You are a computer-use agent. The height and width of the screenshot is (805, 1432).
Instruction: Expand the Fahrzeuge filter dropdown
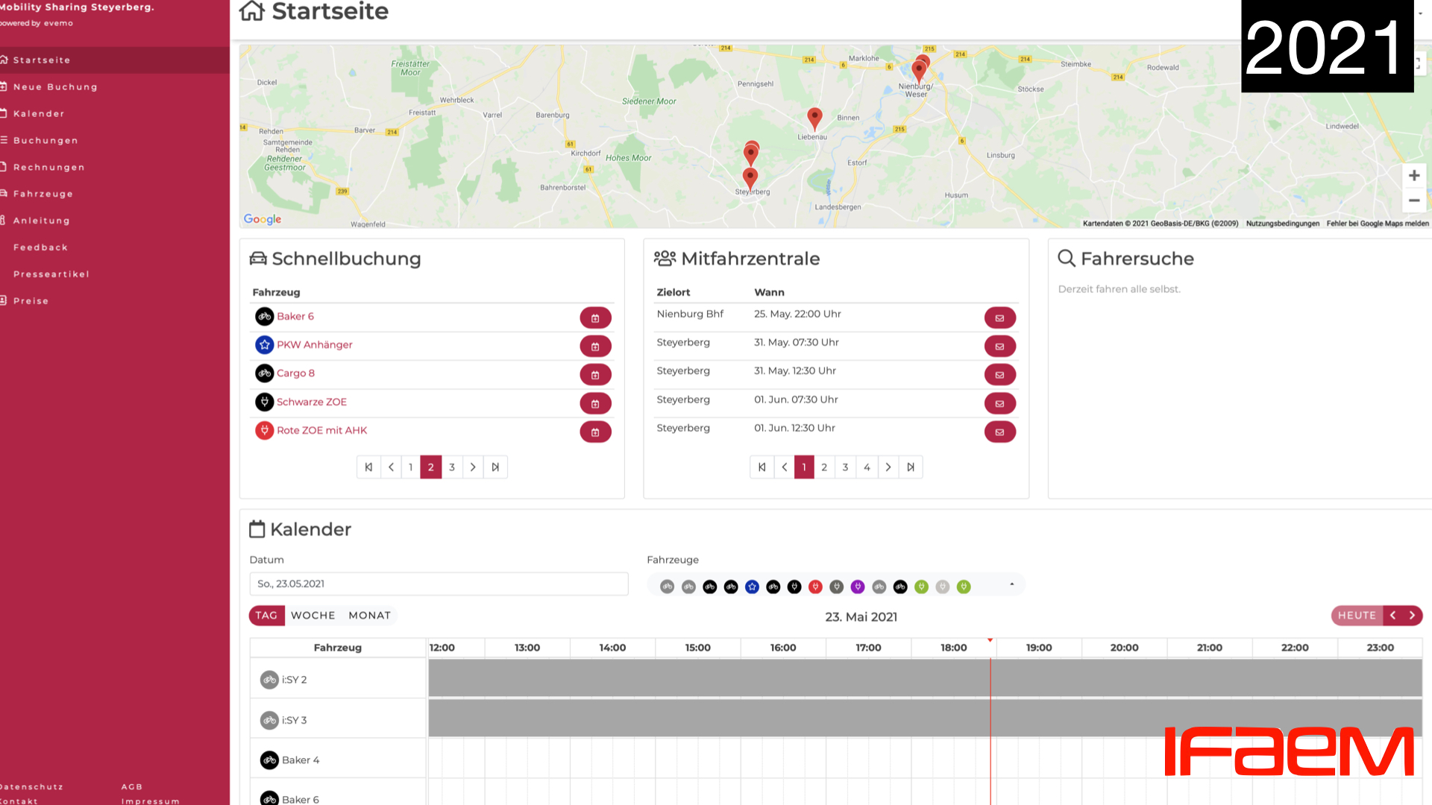(x=1011, y=584)
